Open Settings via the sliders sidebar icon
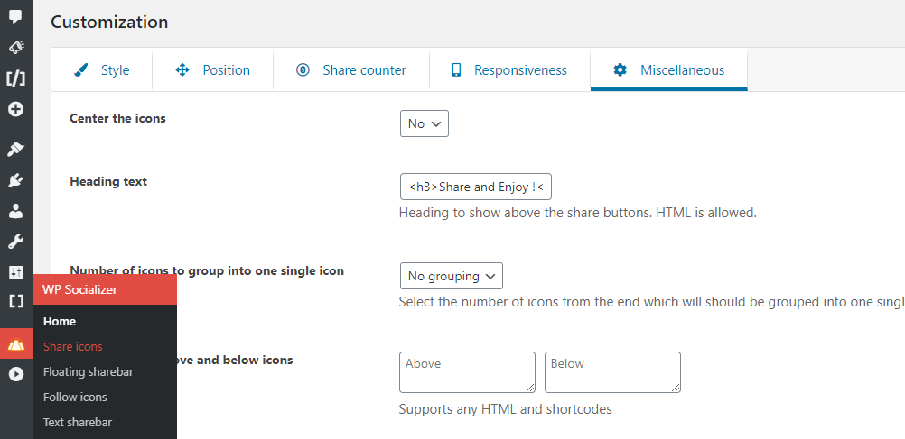The image size is (905, 439). click(x=15, y=271)
